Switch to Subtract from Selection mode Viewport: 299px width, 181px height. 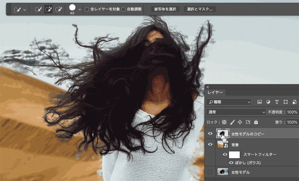pos(59,9)
